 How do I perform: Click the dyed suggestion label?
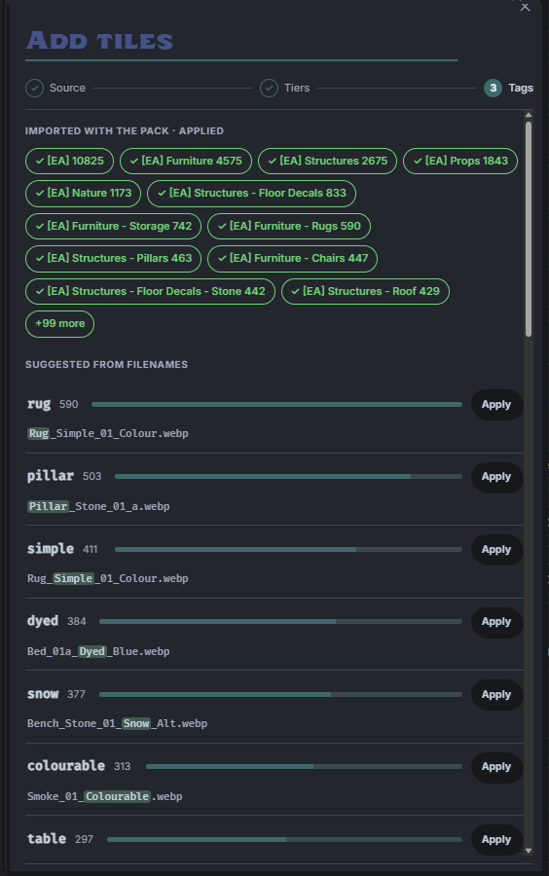(x=43, y=621)
